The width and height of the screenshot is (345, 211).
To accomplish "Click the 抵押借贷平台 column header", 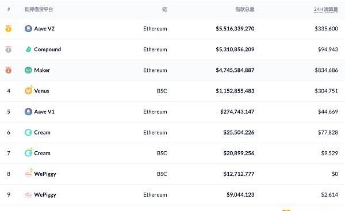I will point(39,9).
